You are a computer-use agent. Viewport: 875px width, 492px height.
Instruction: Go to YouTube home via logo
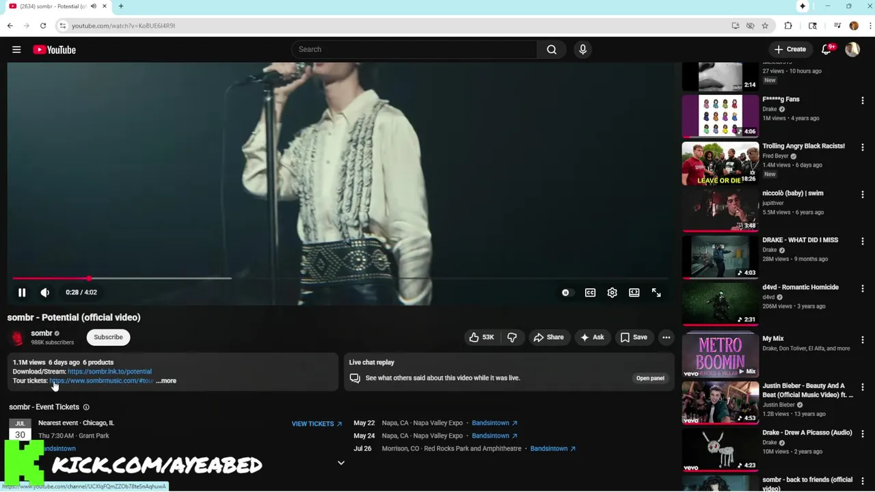point(54,49)
